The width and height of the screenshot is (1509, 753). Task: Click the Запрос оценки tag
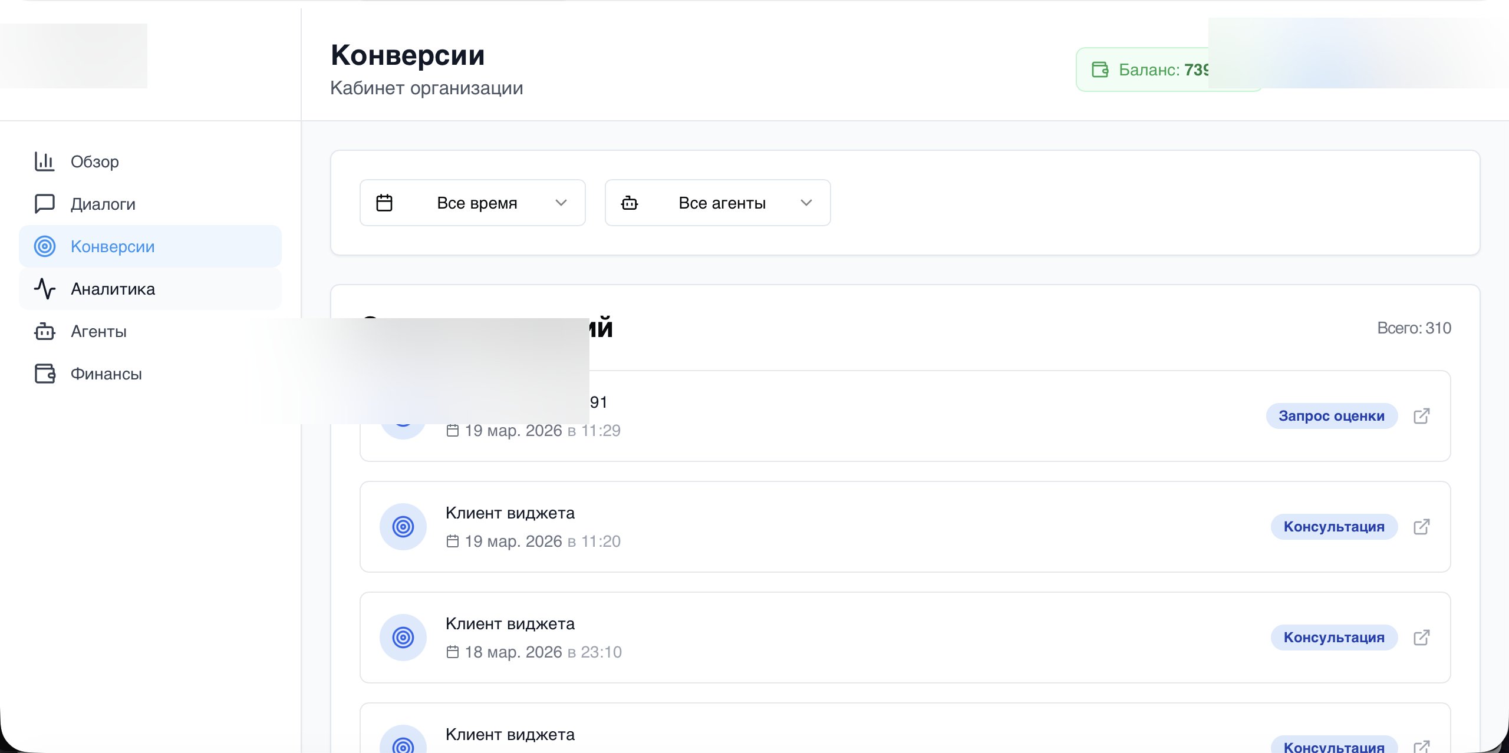1332,416
